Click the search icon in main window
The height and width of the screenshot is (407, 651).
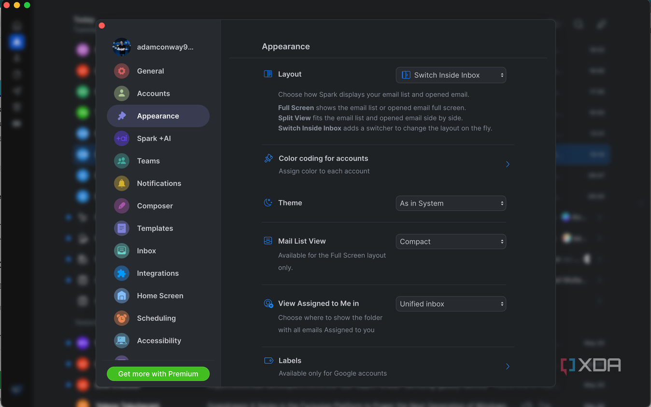[578, 24]
